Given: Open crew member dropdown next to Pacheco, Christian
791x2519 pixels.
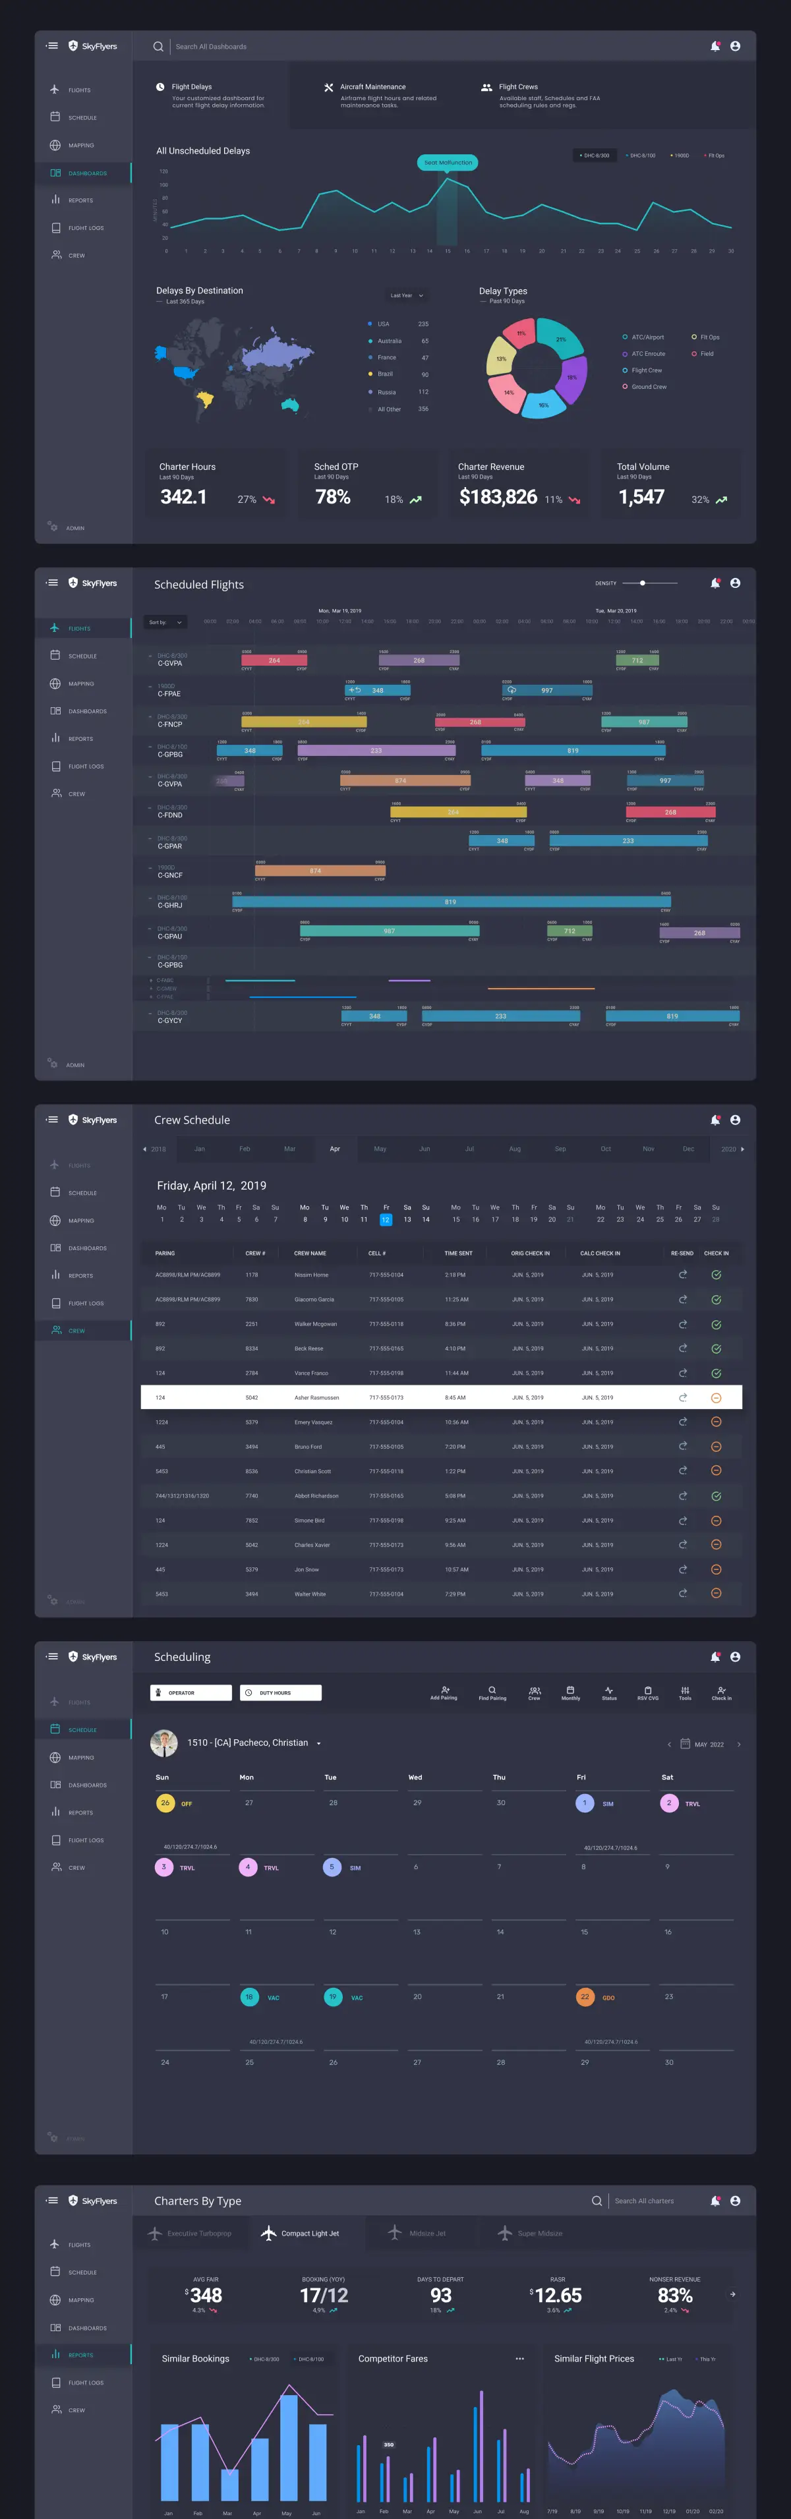Looking at the screenshot, I should pos(319,1743).
